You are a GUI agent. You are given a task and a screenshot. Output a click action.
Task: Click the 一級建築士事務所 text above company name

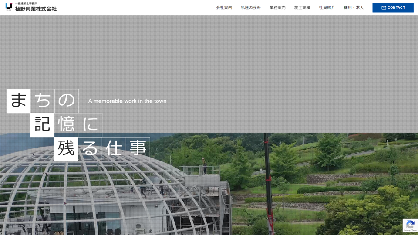point(26,3)
